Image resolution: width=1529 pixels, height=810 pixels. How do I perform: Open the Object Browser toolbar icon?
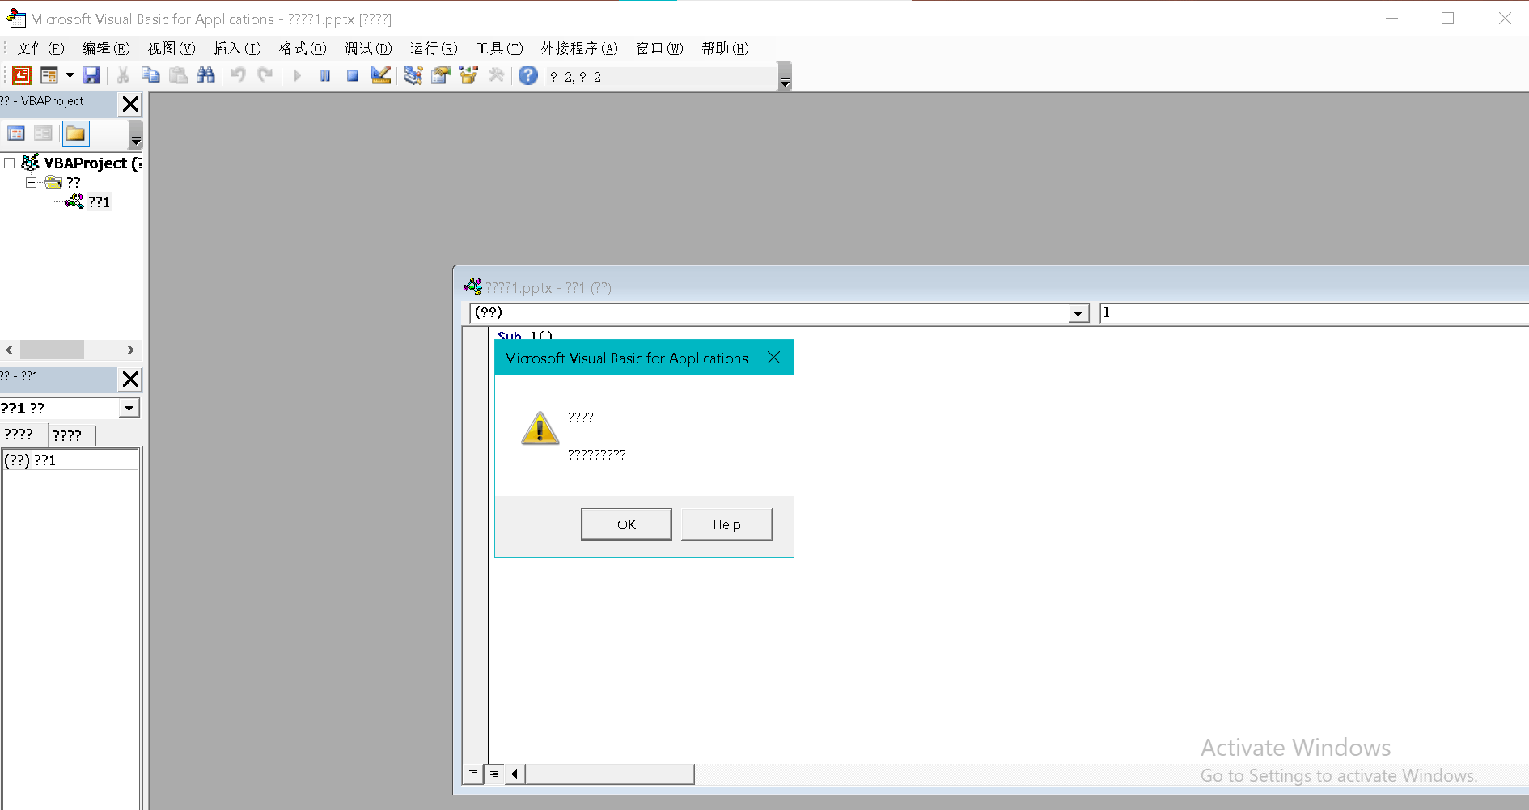pos(468,75)
